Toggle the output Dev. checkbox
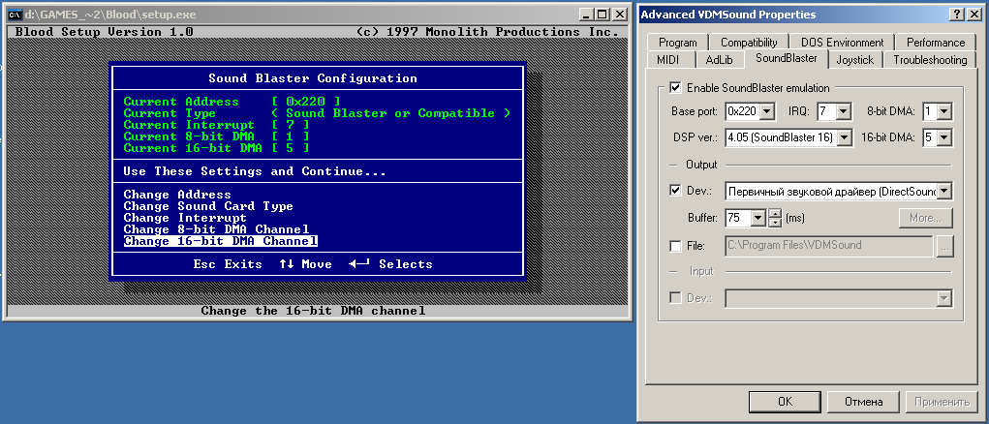 tap(675, 190)
